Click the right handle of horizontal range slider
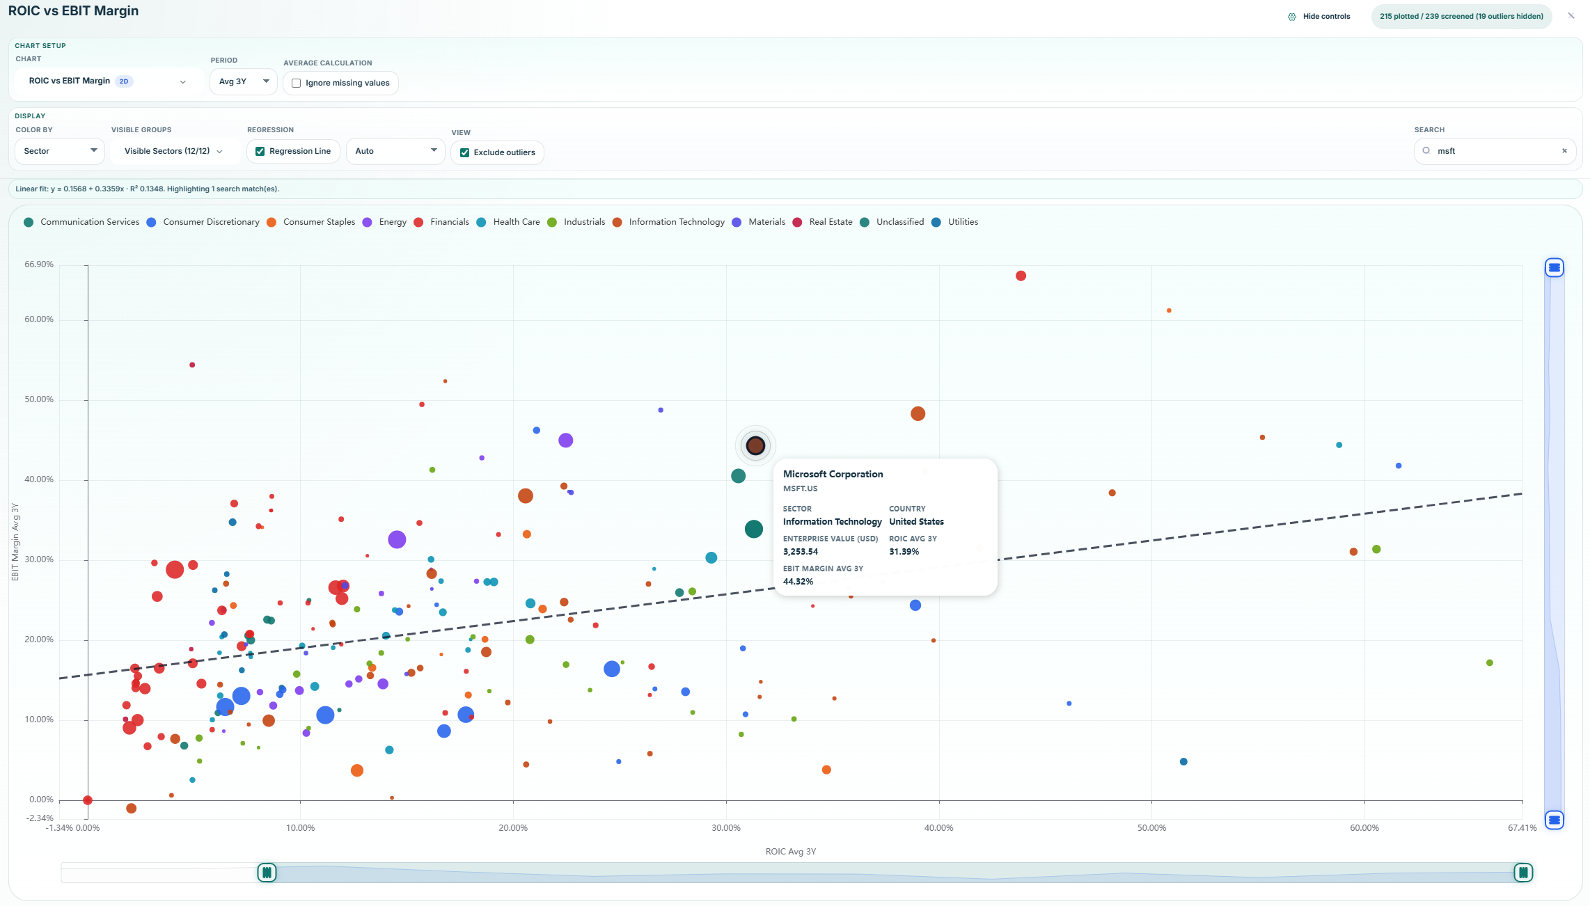1590x906 pixels. [x=1523, y=873]
